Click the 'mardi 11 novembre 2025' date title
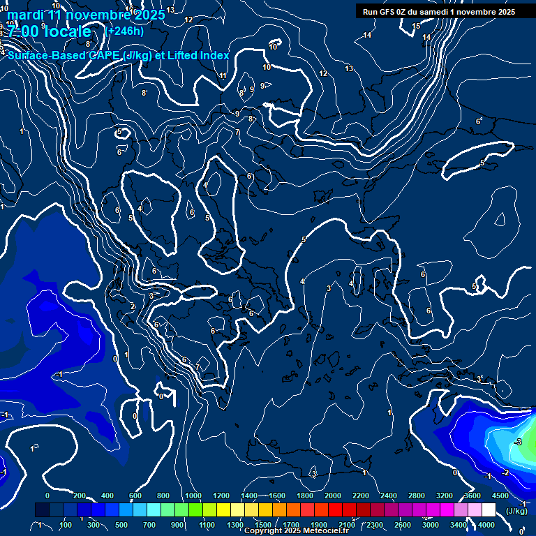The height and width of the screenshot is (536, 536). click(86, 15)
